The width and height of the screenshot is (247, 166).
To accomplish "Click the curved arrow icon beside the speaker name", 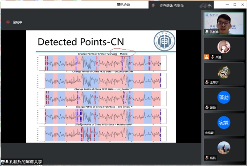I will (210, 6).
